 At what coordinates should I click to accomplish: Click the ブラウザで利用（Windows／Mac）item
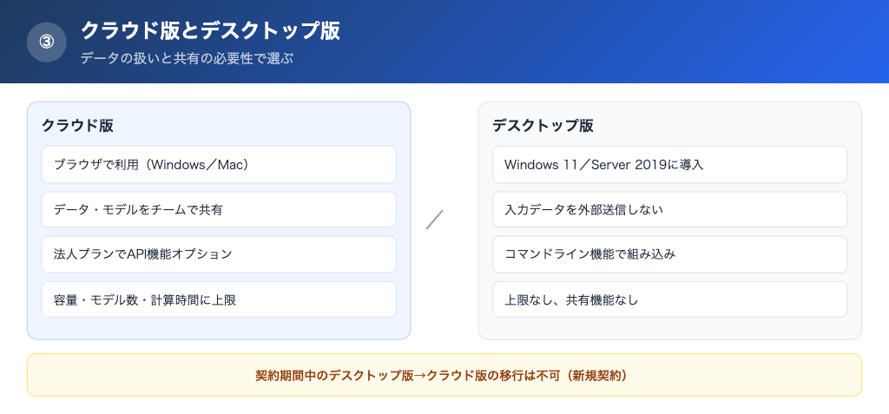tap(219, 164)
